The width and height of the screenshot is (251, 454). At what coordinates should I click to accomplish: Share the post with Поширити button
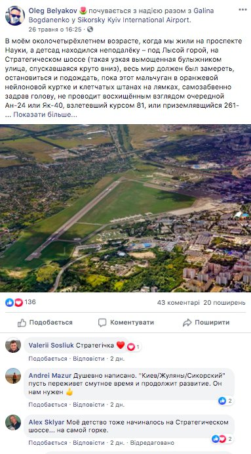[206, 323]
